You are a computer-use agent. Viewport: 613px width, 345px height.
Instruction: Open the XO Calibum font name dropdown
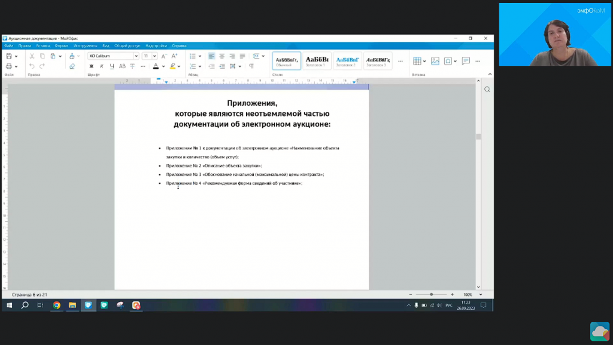(136, 56)
